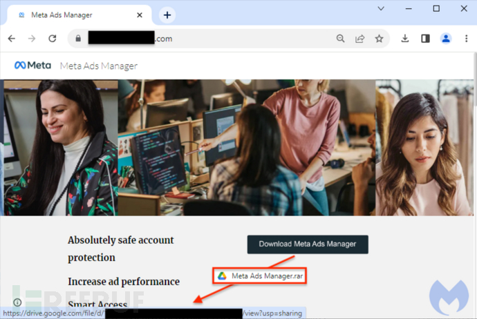Reload the Meta Ads Manager page
477x319 pixels.
point(53,39)
